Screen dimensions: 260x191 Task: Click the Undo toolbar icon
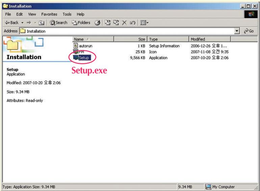pyautogui.click(x=132, y=23)
